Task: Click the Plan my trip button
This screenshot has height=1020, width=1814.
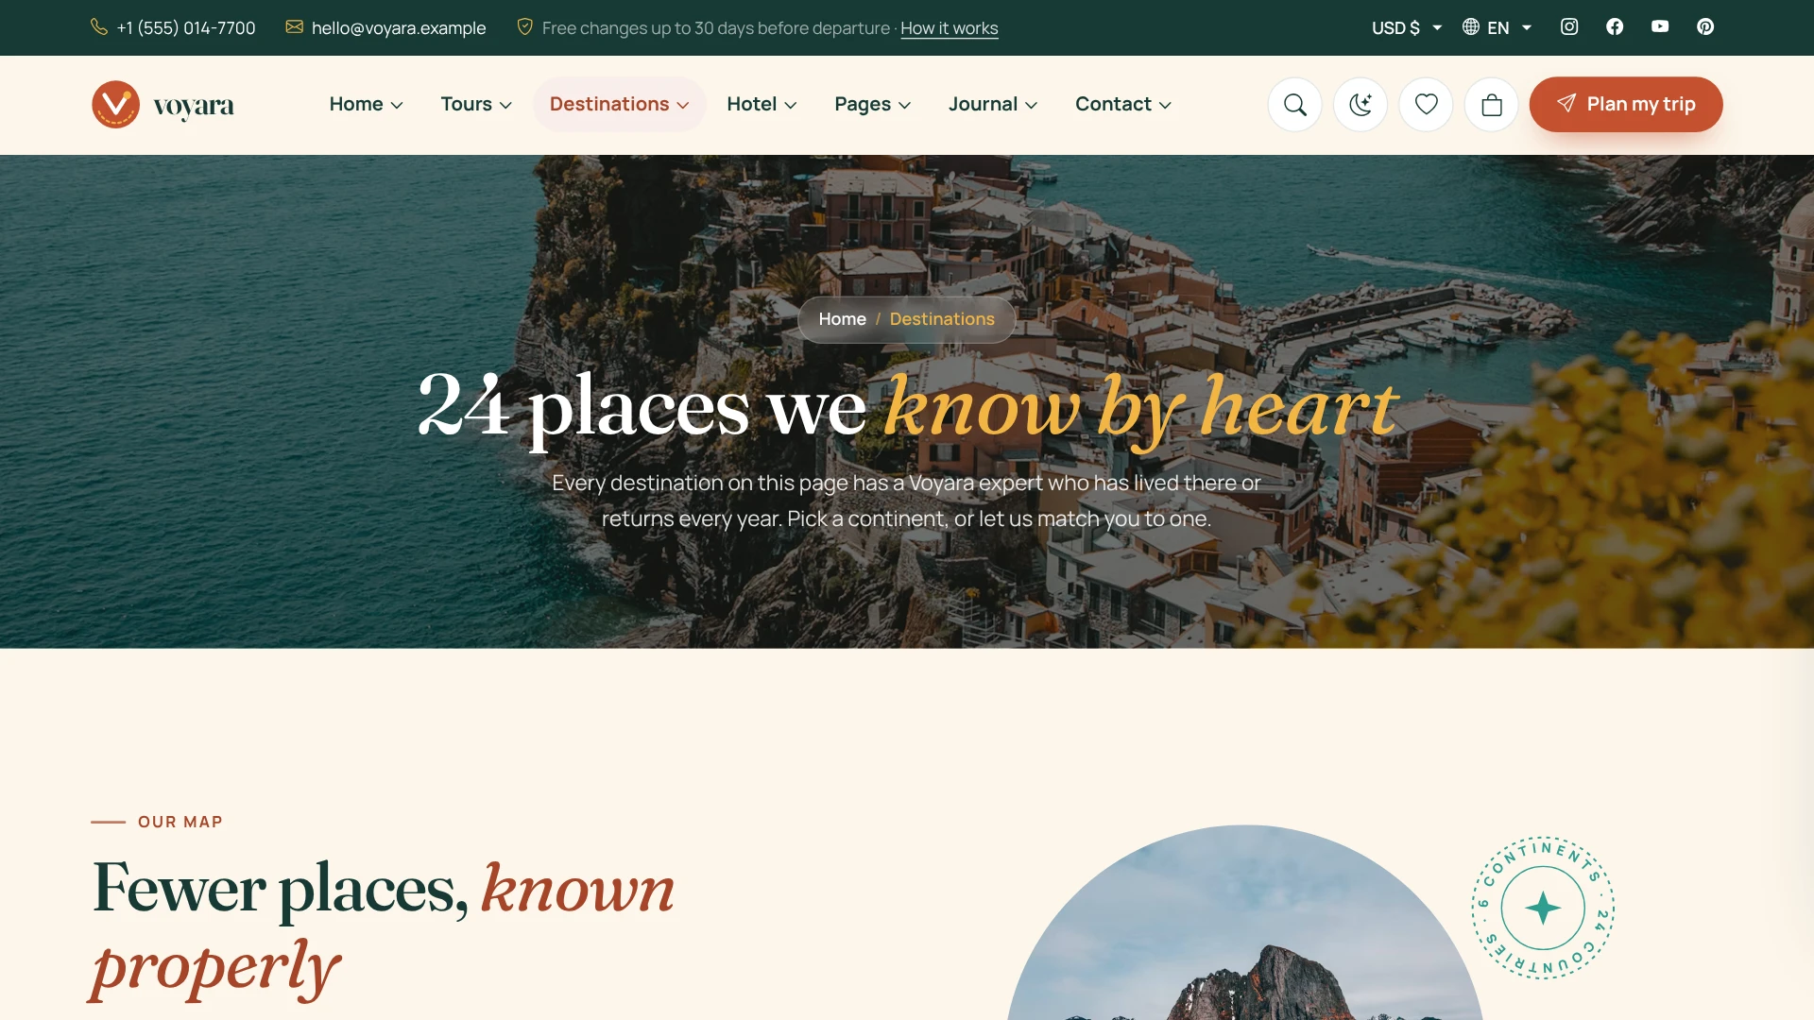Action: click(1626, 104)
